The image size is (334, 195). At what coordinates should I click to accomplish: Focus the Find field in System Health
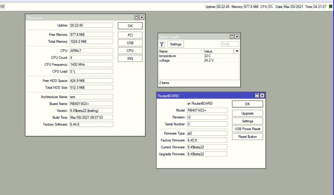230,44
